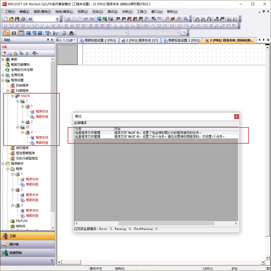Click the F5 open contact ladder icon
Viewport: 271px width, 271px height.
pyautogui.click(x=5, y=26)
